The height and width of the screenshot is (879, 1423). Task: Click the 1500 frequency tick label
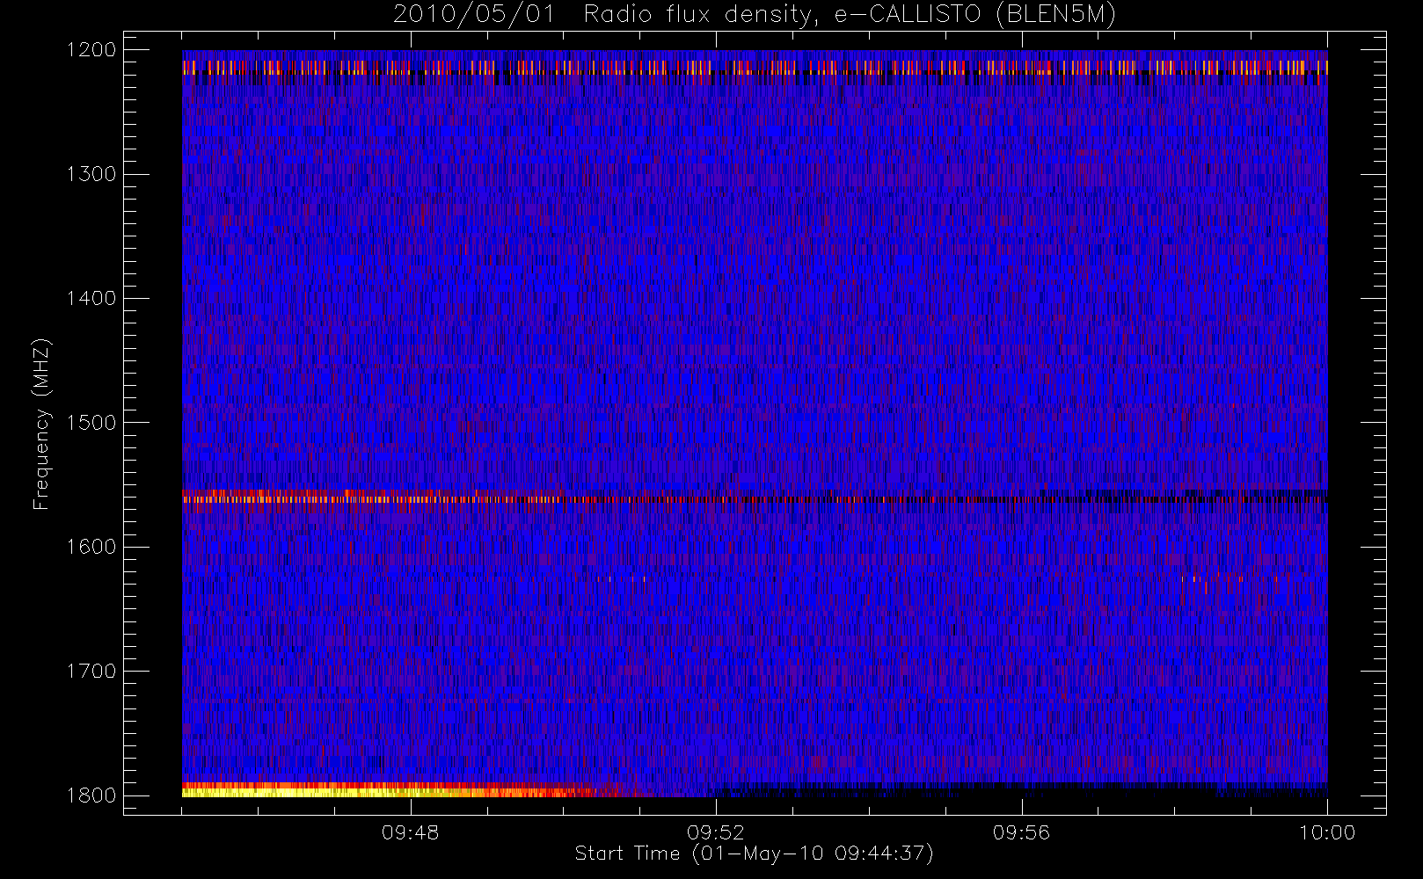(x=92, y=423)
